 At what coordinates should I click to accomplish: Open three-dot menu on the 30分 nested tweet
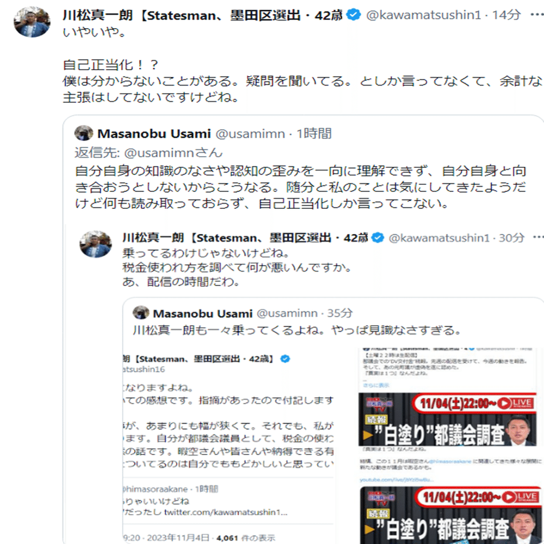538,237
